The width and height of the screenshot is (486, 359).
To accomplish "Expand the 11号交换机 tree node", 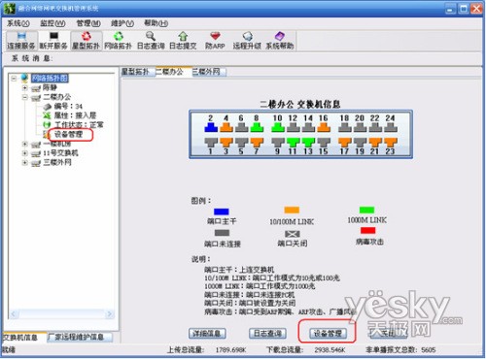I will [x=25, y=153].
